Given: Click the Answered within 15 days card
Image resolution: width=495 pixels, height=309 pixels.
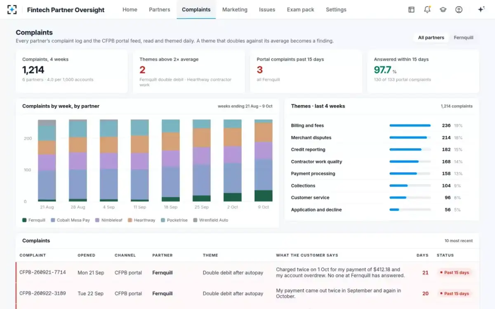Looking at the screenshot, I should coord(423,71).
